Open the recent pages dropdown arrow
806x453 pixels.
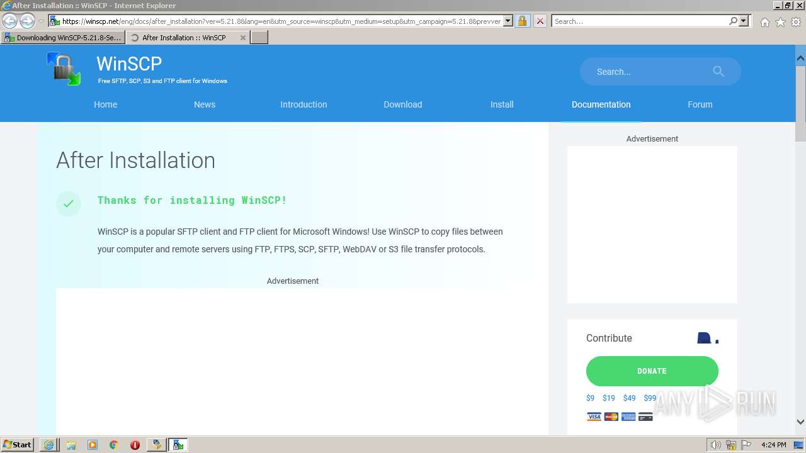point(41,21)
